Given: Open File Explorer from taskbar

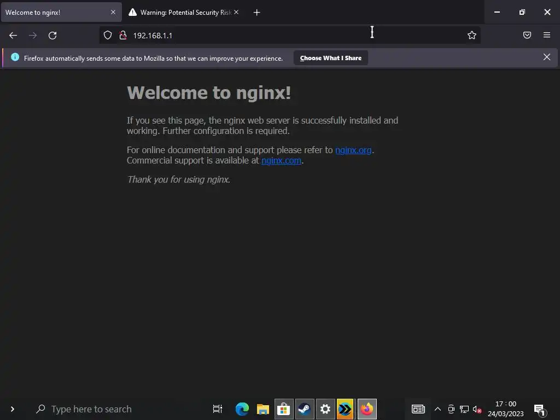Looking at the screenshot, I should 263,409.
